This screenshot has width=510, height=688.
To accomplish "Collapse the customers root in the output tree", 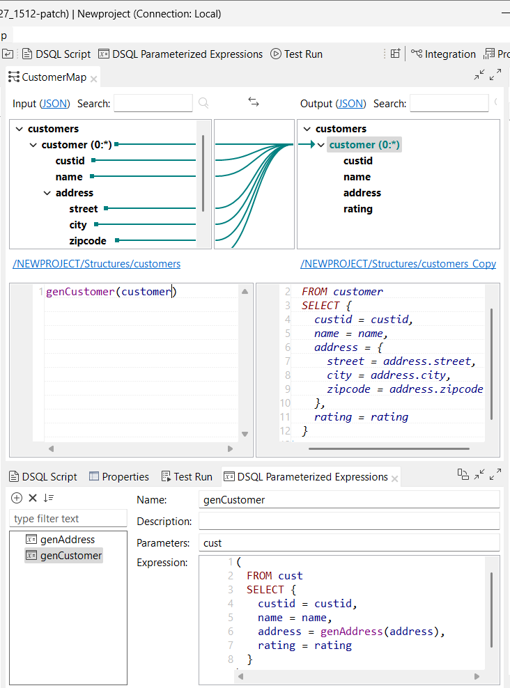I will pos(306,129).
